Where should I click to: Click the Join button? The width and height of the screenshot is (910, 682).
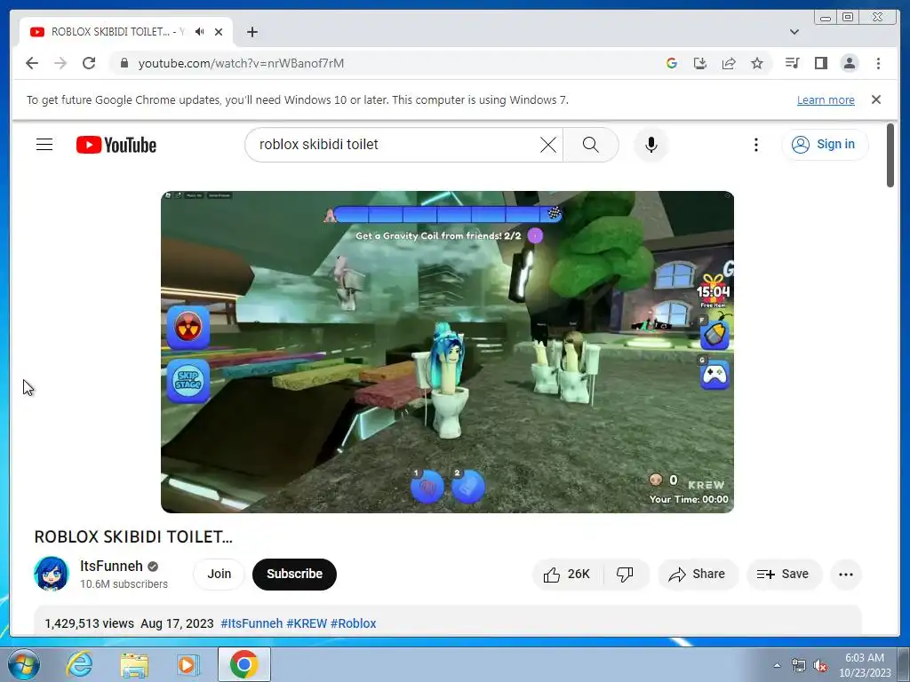click(x=219, y=574)
